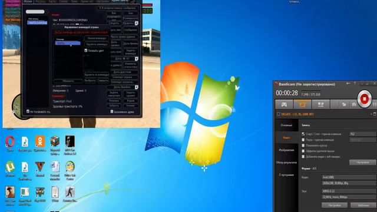This screenshot has height=212, width=377.
Task: Expand vehicle give dropdown arrow in admin panel
Action: coord(137,87)
